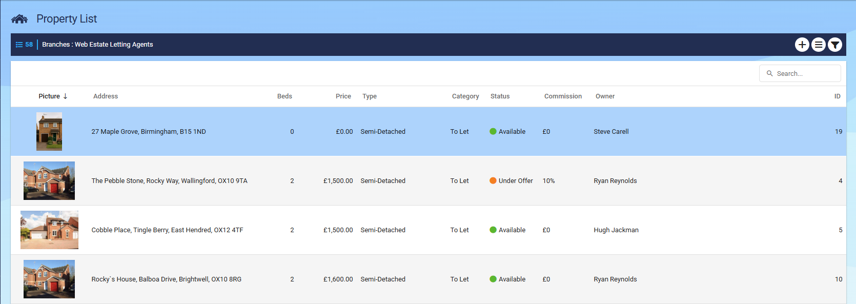Screen dimensions: 856x304
Task: Click green status dot for Cobble Place
Action: tap(493, 230)
